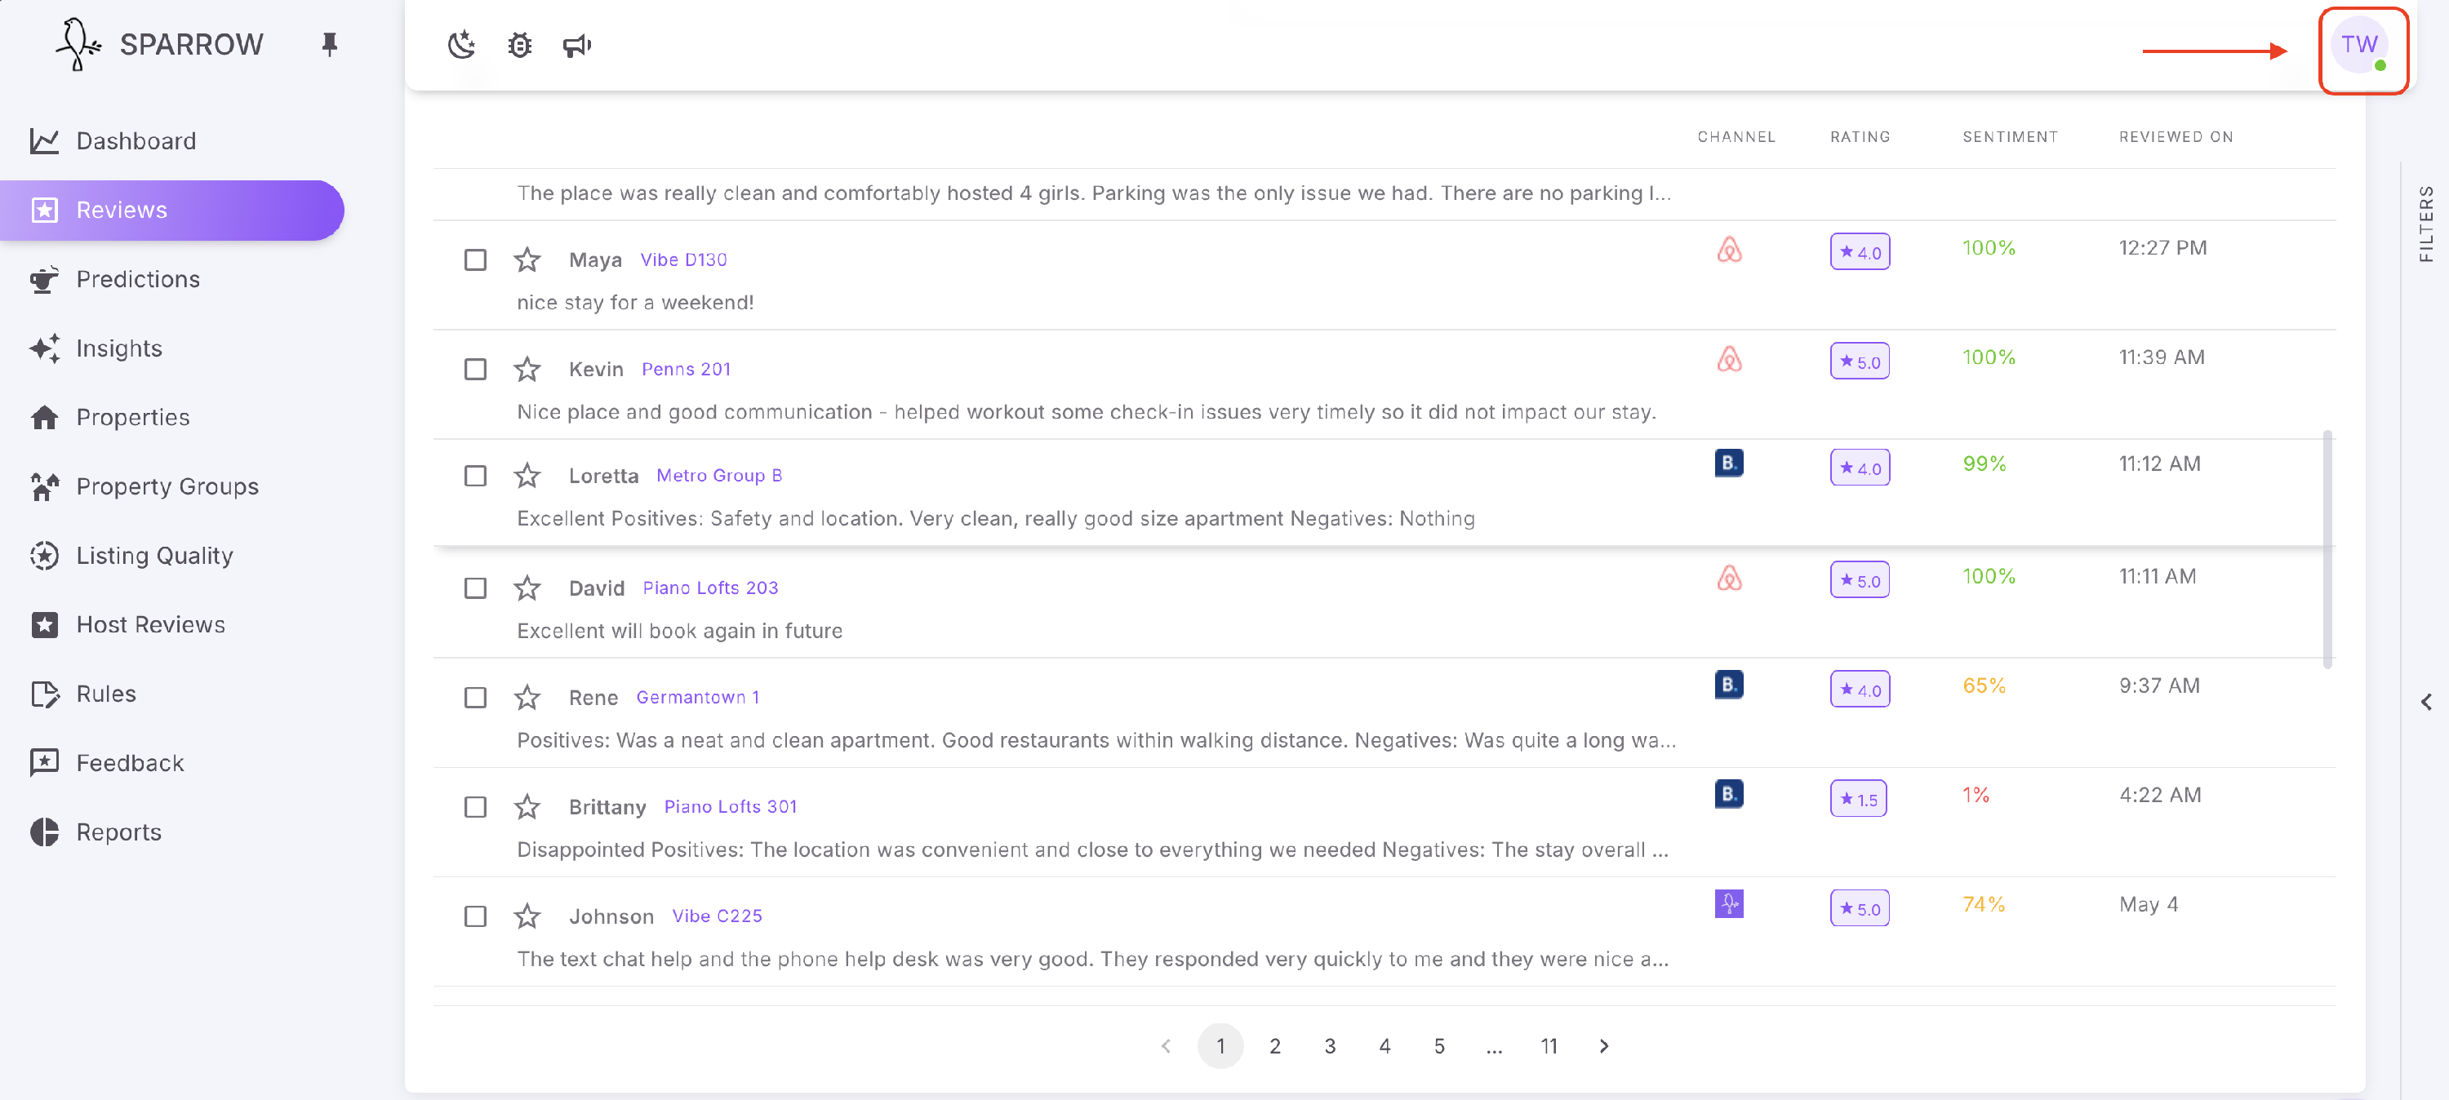The width and height of the screenshot is (2449, 1100).
Task: Select the checkbox for Kevin's review
Action: 475,369
